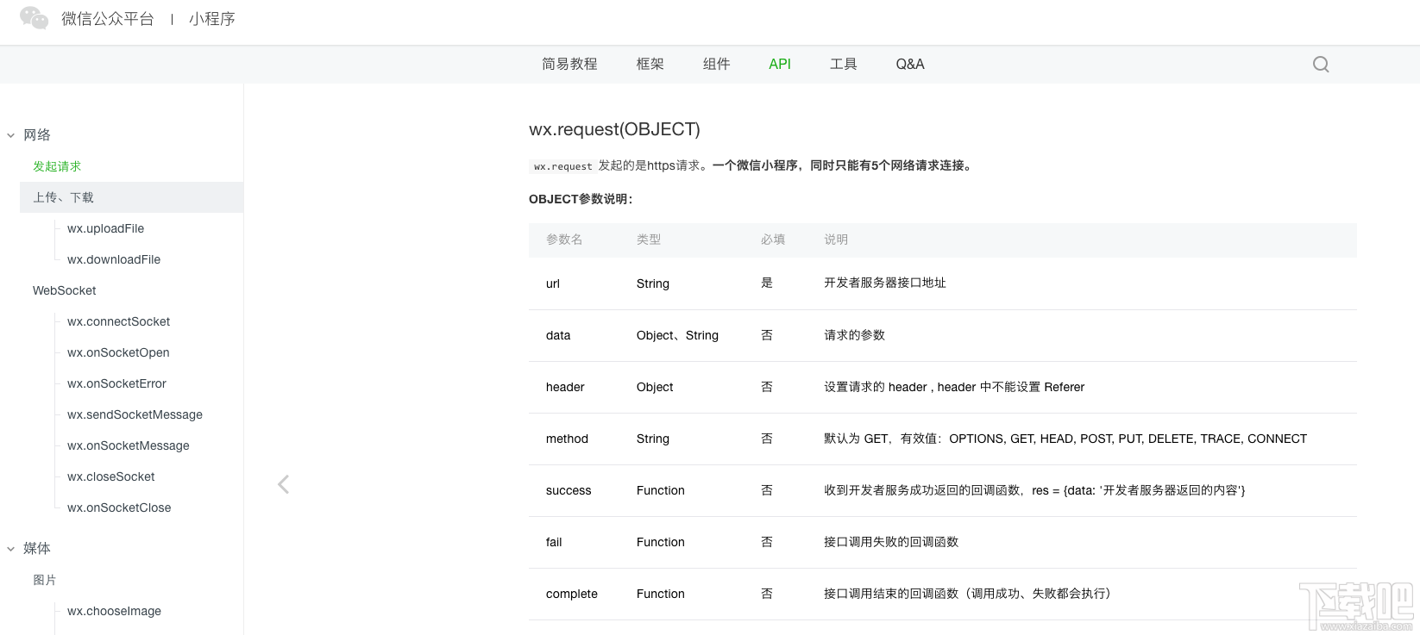The height and width of the screenshot is (635, 1420).
Task: Click the header parameter cell
Action: click(565, 387)
